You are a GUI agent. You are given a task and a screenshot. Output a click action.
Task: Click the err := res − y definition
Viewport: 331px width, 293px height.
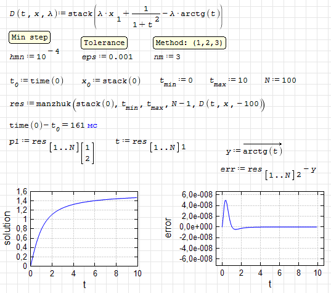pos(268,173)
